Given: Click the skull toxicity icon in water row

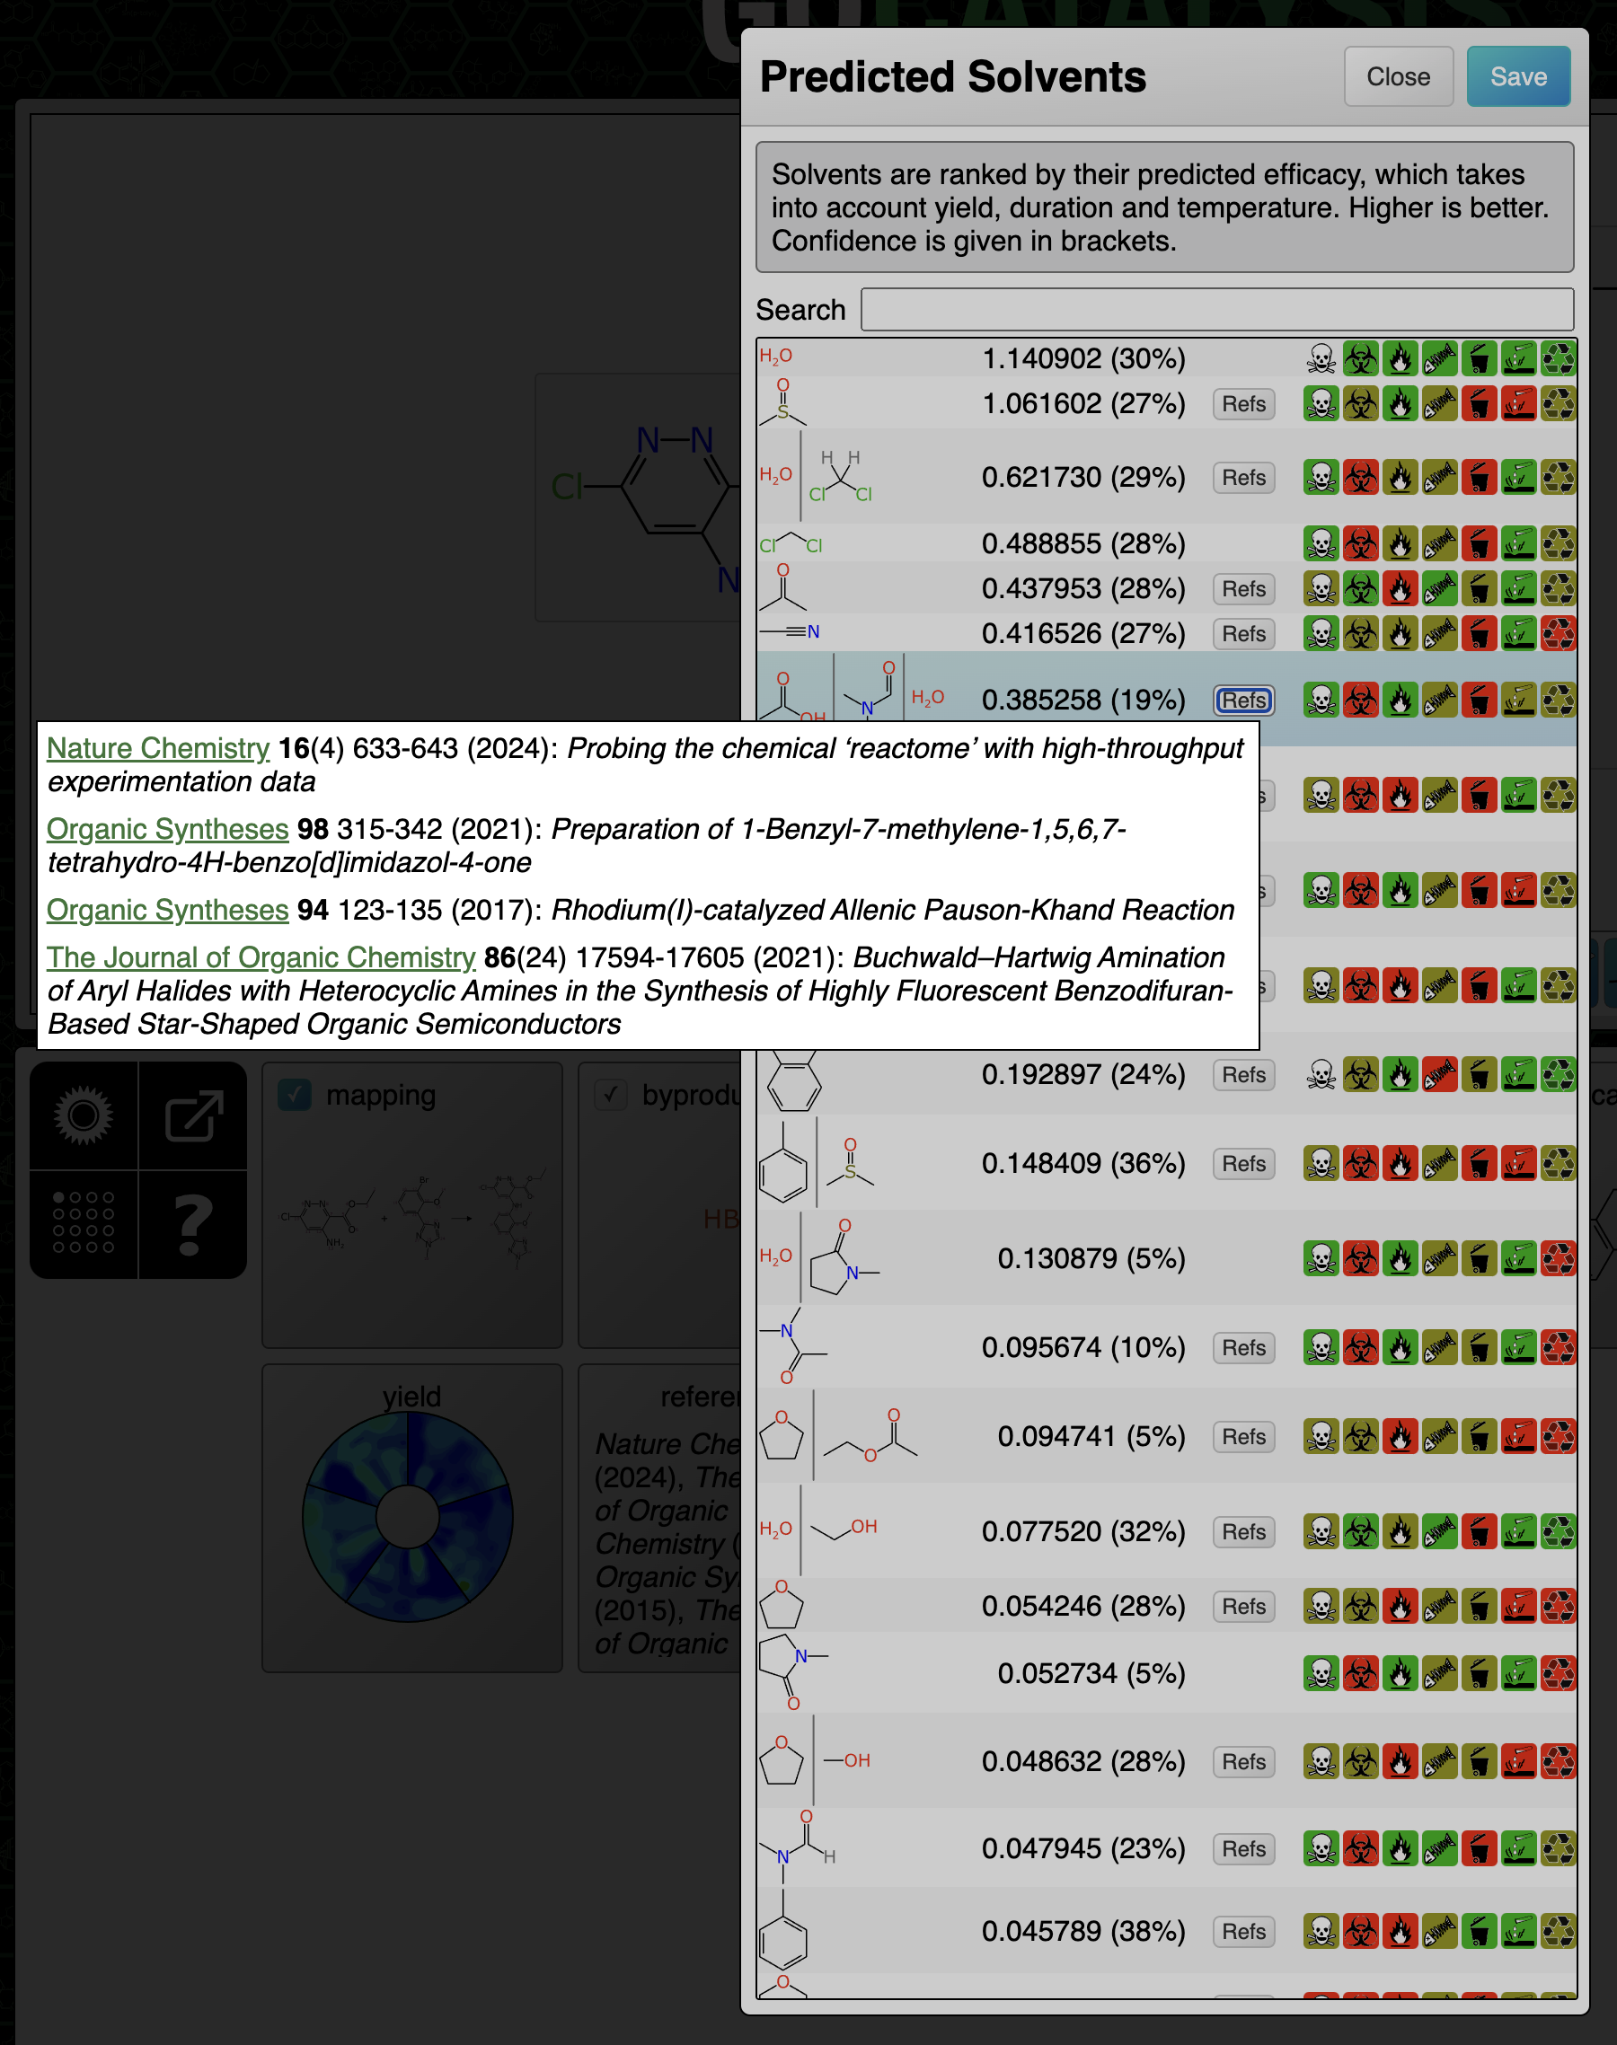Looking at the screenshot, I should pyautogui.click(x=1321, y=359).
